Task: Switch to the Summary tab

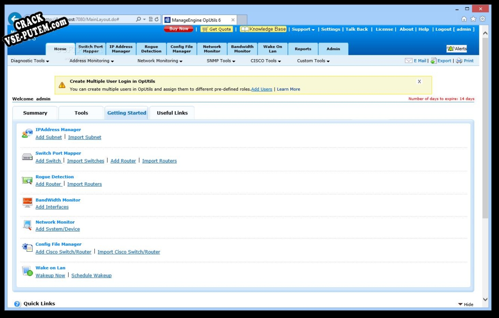Action: pos(35,113)
